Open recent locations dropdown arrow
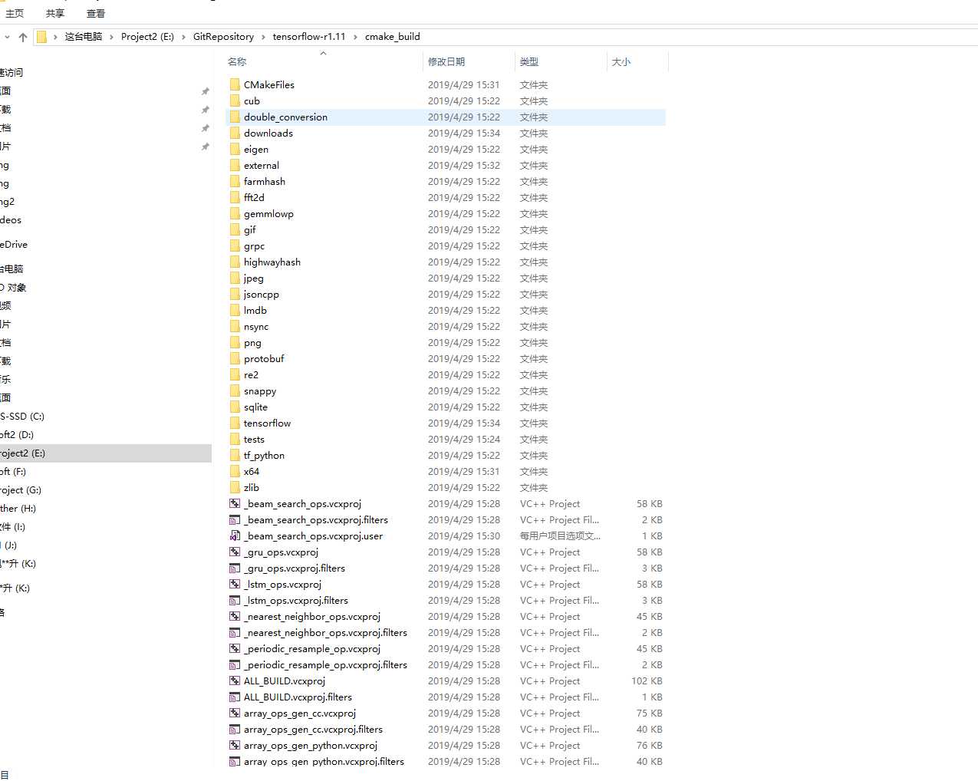Image resolution: width=978 pixels, height=781 pixels. (7, 37)
